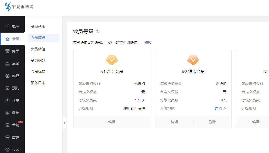Click the lv1.普卡会员 badge icon
269x153 pixels.
tap(112, 60)
